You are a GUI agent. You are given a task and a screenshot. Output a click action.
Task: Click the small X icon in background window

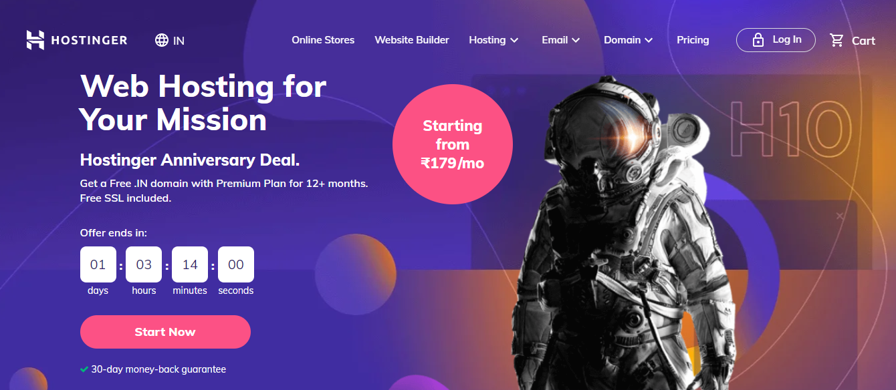(841, 216)
